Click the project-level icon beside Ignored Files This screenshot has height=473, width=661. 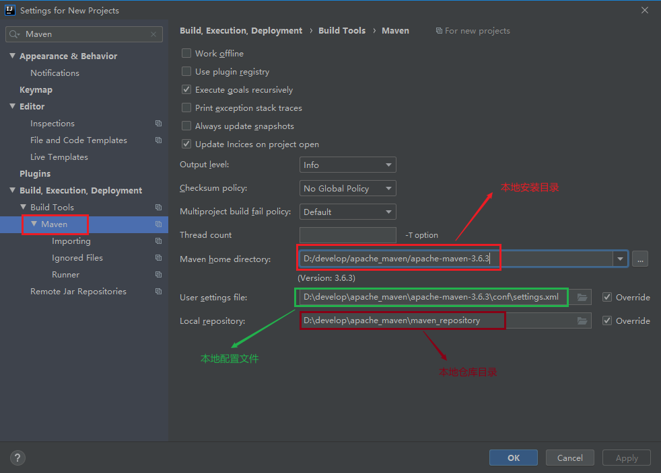tap(158, 257)
